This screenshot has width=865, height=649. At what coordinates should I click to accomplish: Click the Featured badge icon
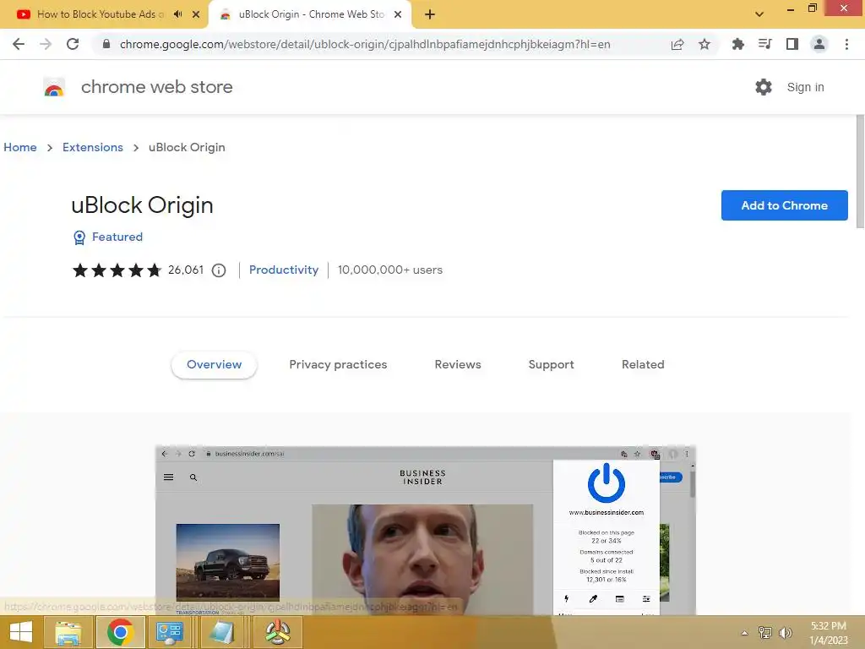pyautogui.click(x=79, y=237)
